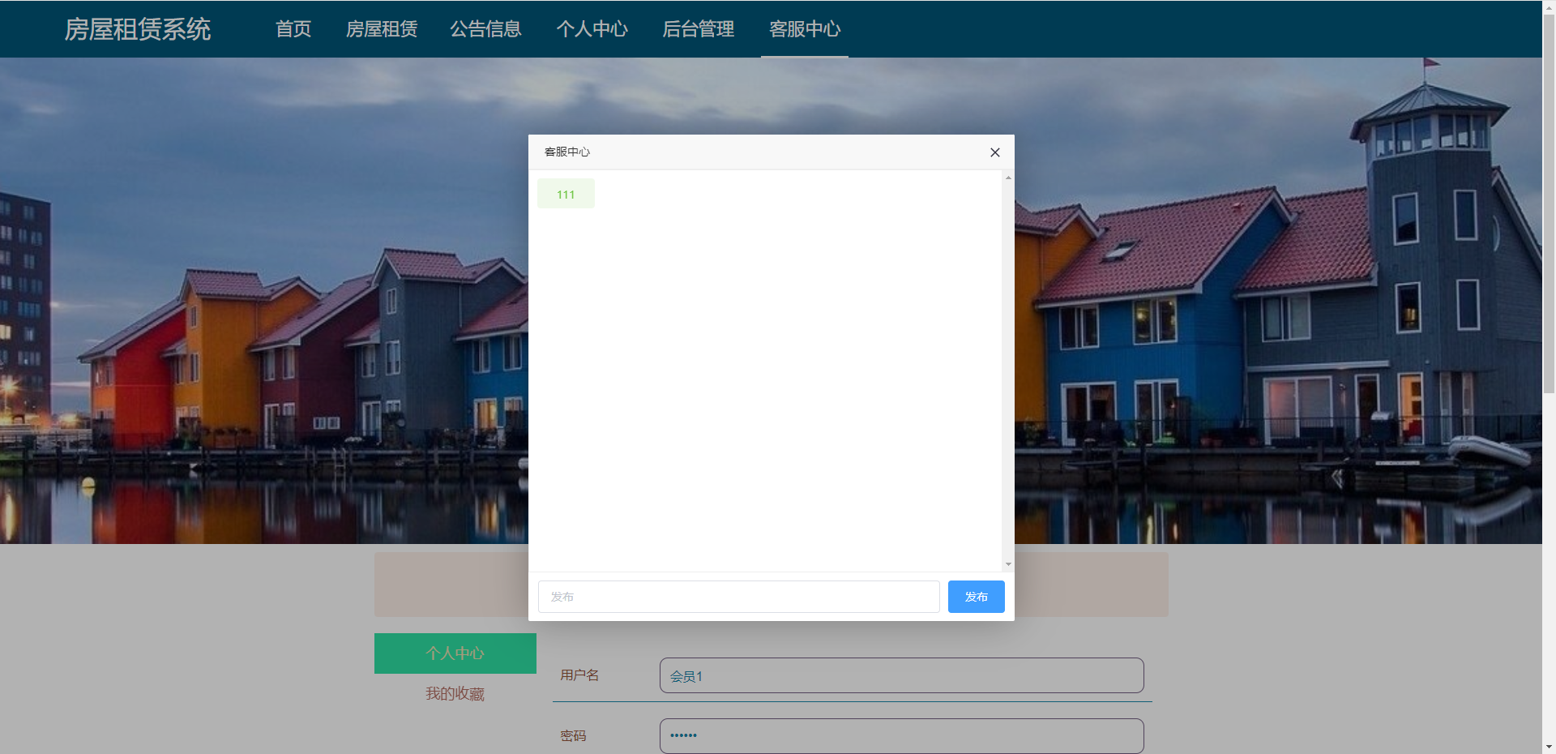1556x754 pixels.
Task: Click the page scrollbar's down arrow
Action: pos(1549,747)
